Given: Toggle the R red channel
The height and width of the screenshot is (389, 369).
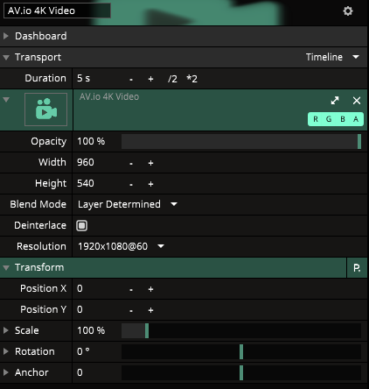Looking at the screenshot, I should click(x=316, y=119).
